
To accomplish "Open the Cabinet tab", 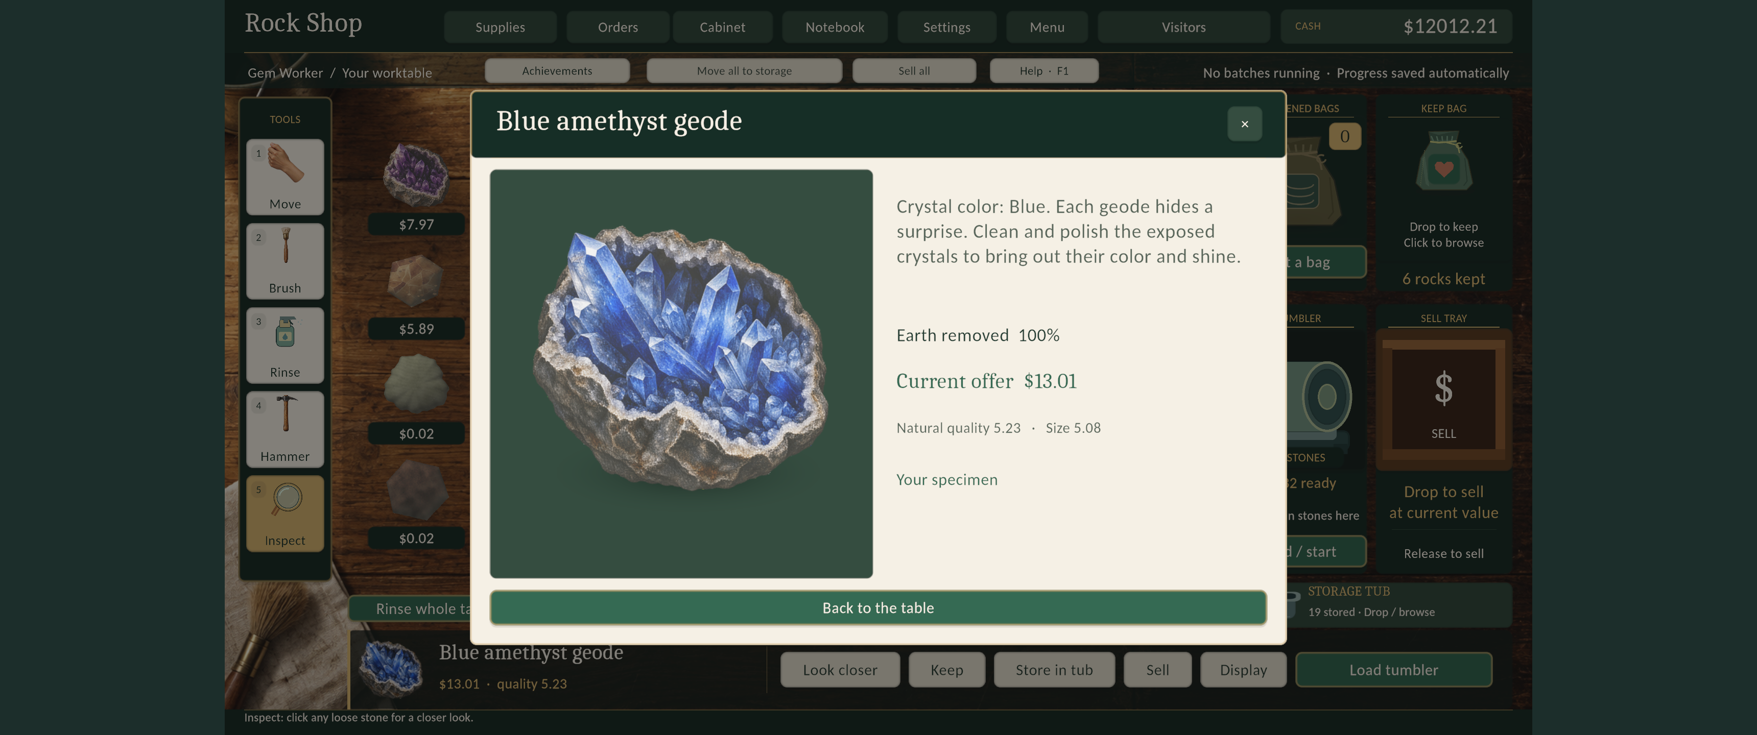I will [722, 27].
